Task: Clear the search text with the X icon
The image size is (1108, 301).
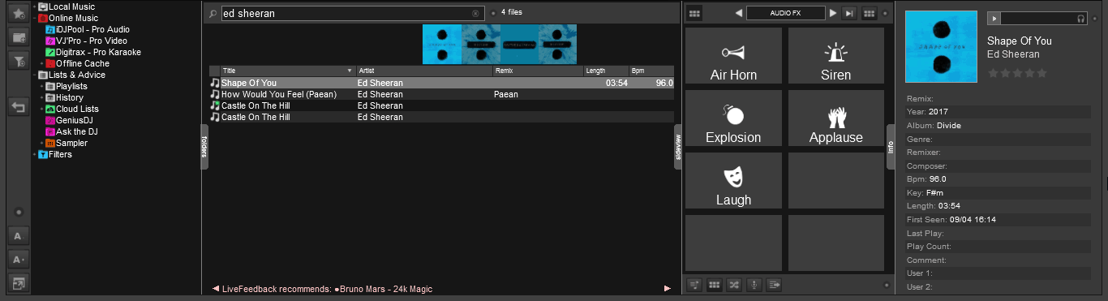Action: point(475,14)
